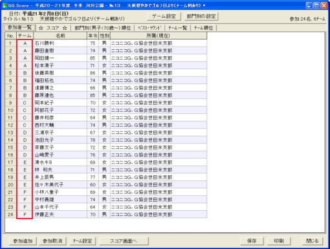The image size is (330, 249).
Task: Open 部門別の設定 button
Action: point(201,16)
